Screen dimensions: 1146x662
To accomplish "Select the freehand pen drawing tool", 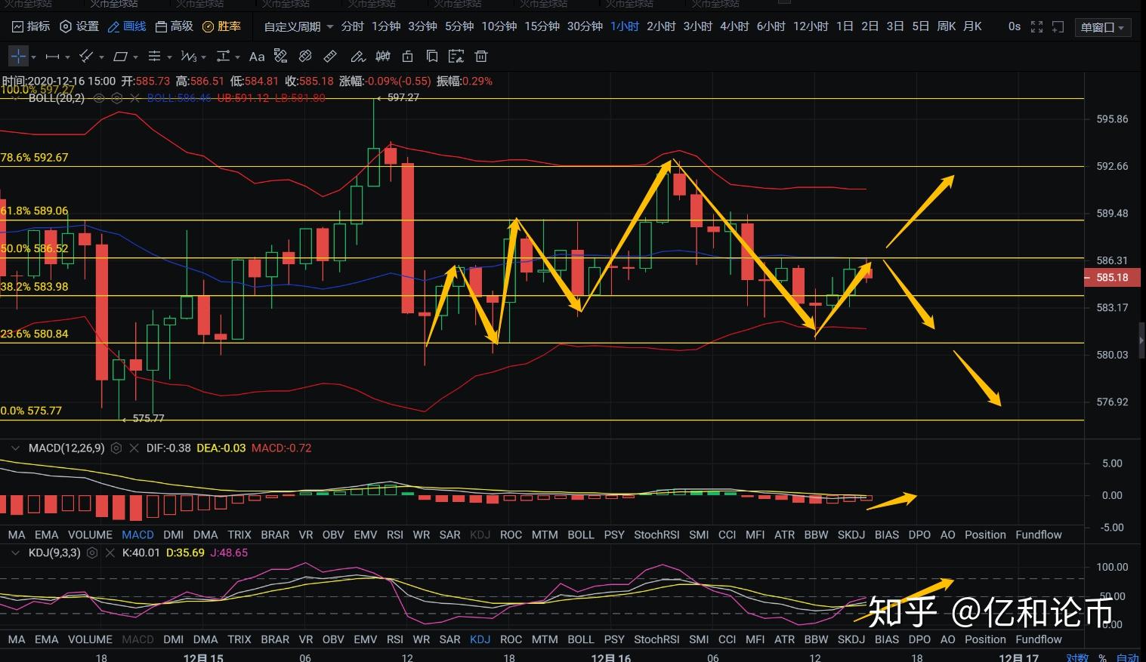I will pyautogui.click(x=358, y=57).
